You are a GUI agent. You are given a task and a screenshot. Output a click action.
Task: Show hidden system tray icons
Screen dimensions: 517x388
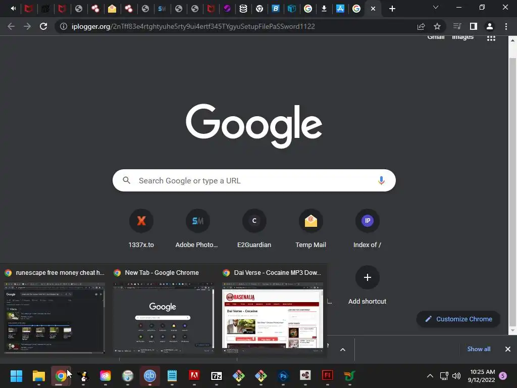[x=430, y=376]
